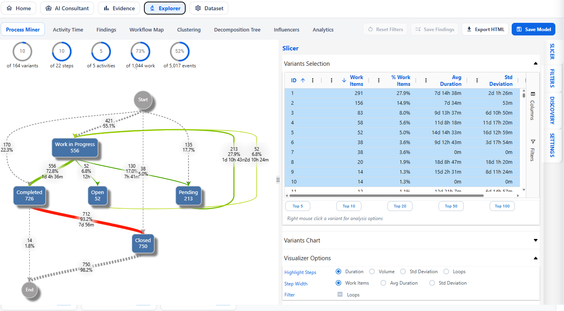
Task: Collapse the Visualizer Options section
Action: coord(535,258)
